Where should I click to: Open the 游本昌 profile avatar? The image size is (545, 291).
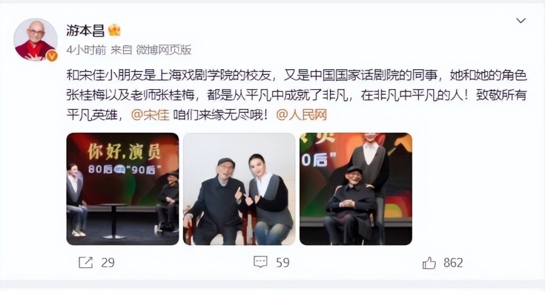coord(35,39)
